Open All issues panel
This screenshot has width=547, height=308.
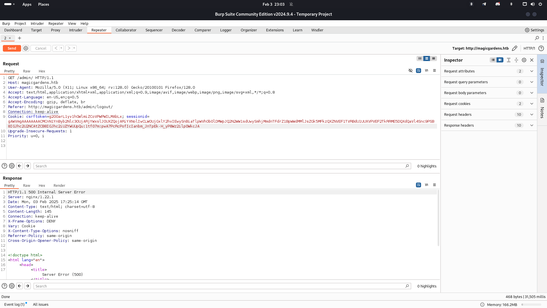click(41, 305)
